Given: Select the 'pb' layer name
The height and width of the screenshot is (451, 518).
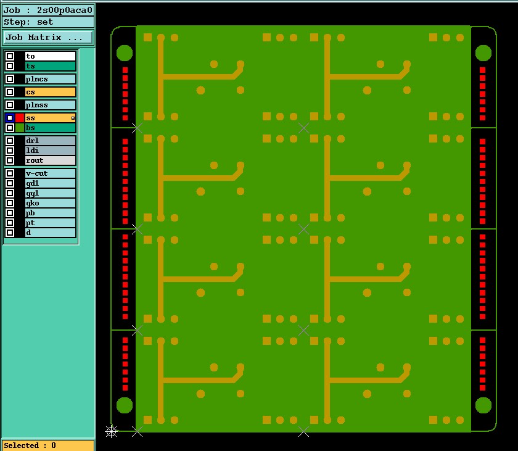Looking at the screenshot, I should pos(50,213).
